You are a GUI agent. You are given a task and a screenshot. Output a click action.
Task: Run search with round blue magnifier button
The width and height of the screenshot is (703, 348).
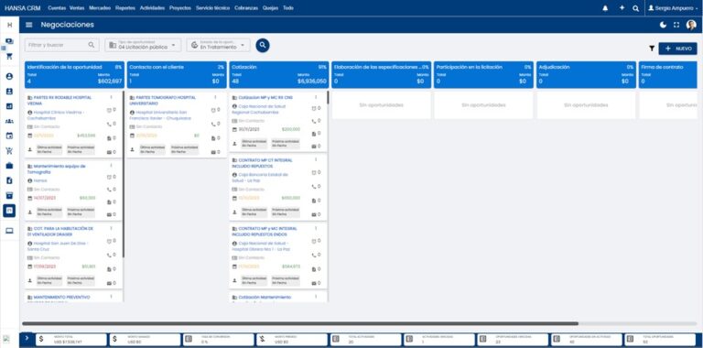point(263,45)
